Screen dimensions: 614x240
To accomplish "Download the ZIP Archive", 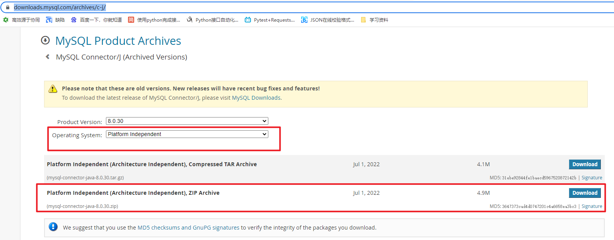I will point(585,193).
